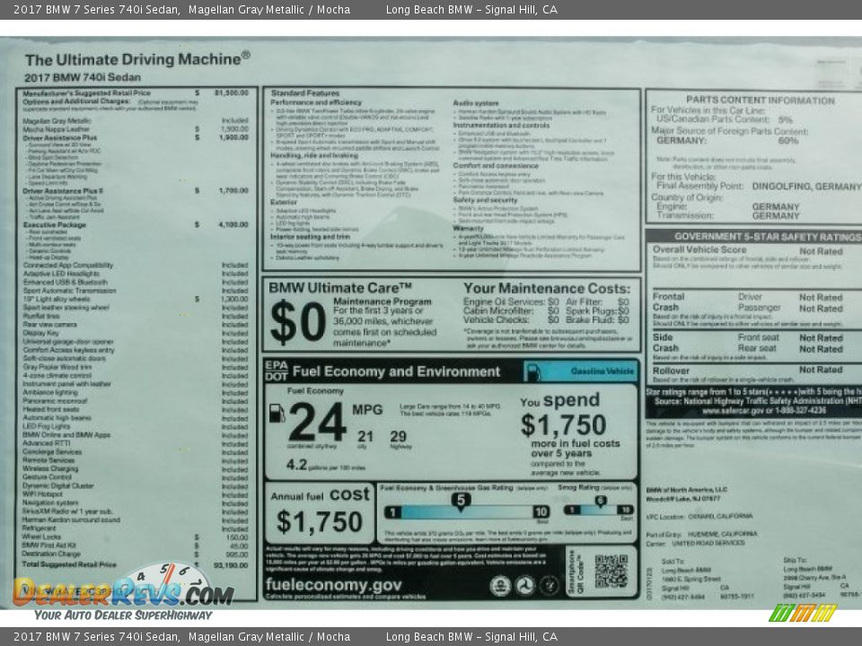Click 'Long Beach BMW - Signal Hill, CA' in header
Viewport: 862px width, 646px height.
[x=471, y=9]
